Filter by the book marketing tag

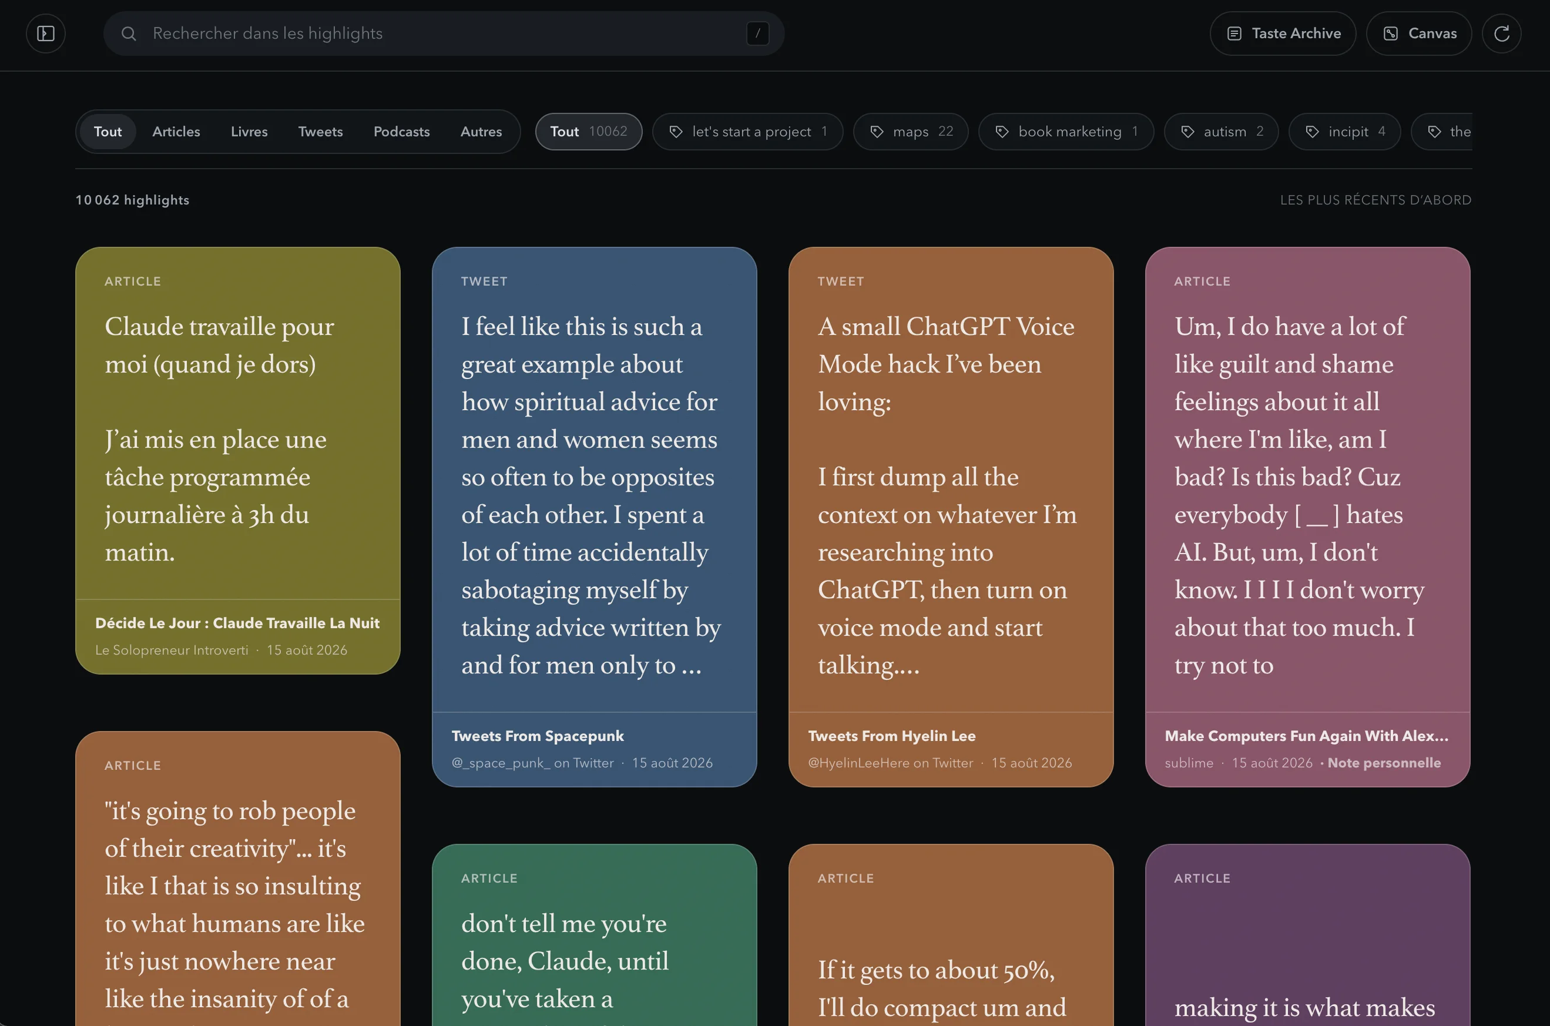(x=1066, y=132)
